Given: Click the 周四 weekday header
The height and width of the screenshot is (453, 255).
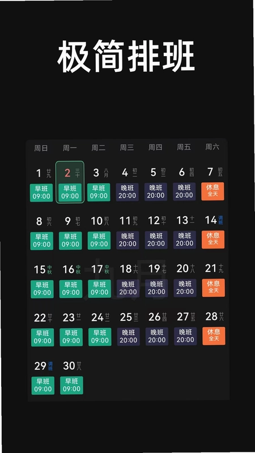Looking at the screenshot, I should (x=155, y=147).
